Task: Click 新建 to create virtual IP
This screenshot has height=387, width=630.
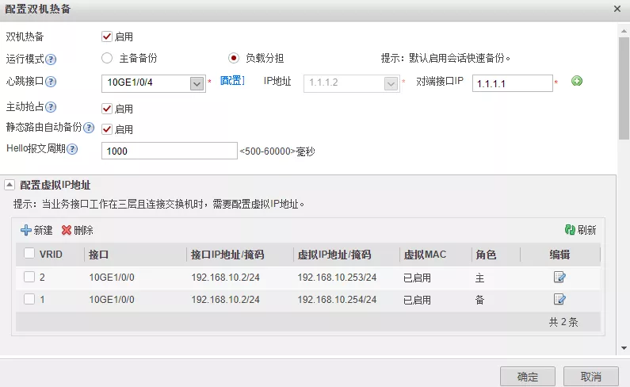Action: [x=36, y=230]
